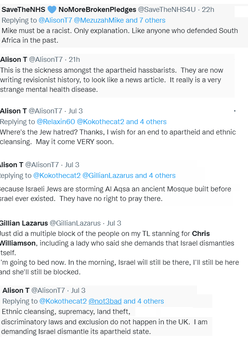Viewport: 248px width, 347px height.
Task: Expand "and 4 others" after @GillianLazarus mention
Action: 155,176
